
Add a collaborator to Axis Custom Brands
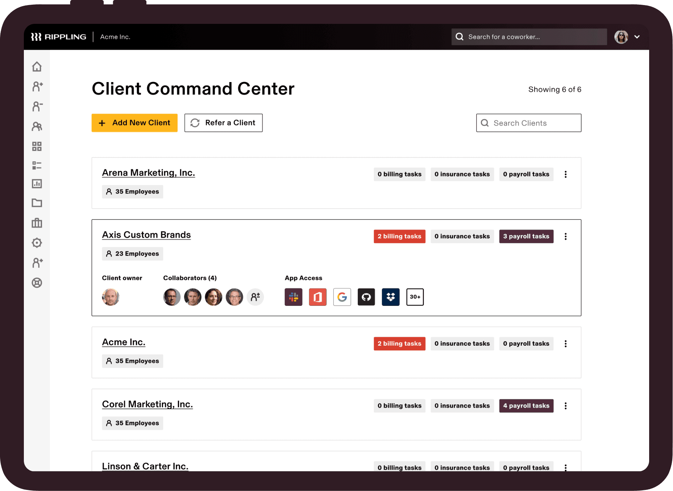[255, 297]
